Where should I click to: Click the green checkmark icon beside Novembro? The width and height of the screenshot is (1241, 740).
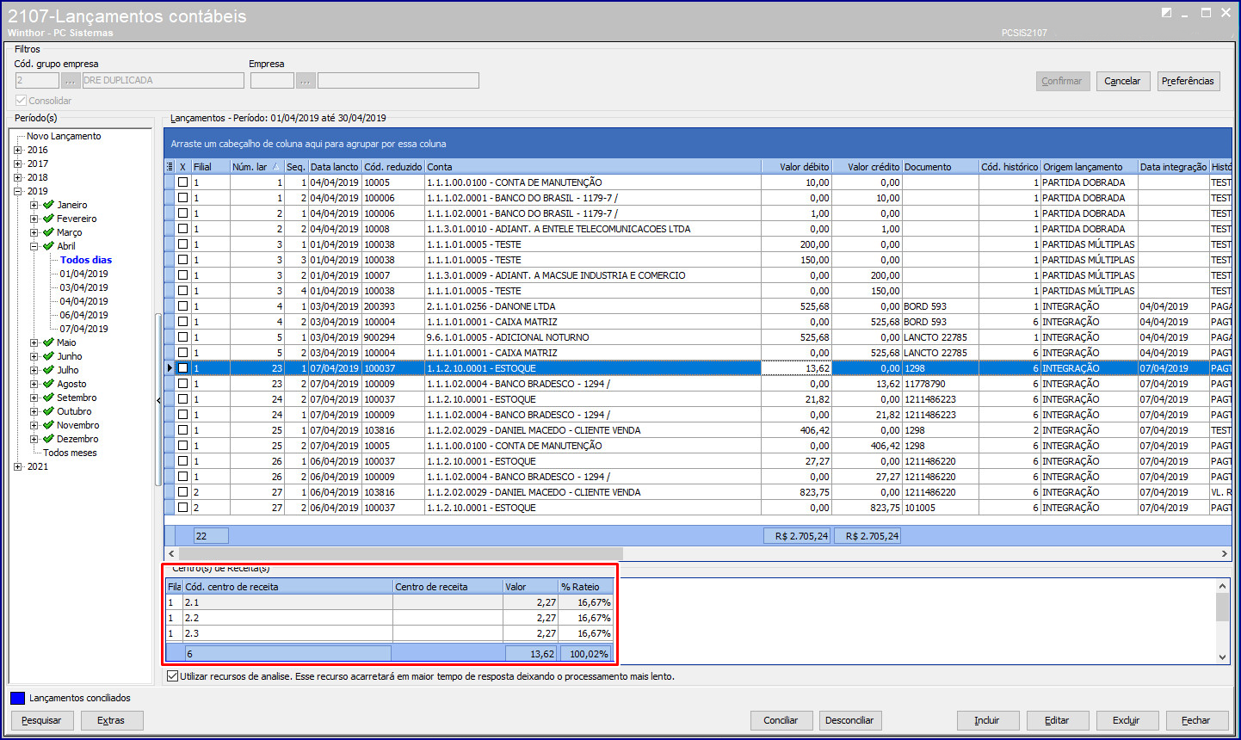tap(48, 425)
